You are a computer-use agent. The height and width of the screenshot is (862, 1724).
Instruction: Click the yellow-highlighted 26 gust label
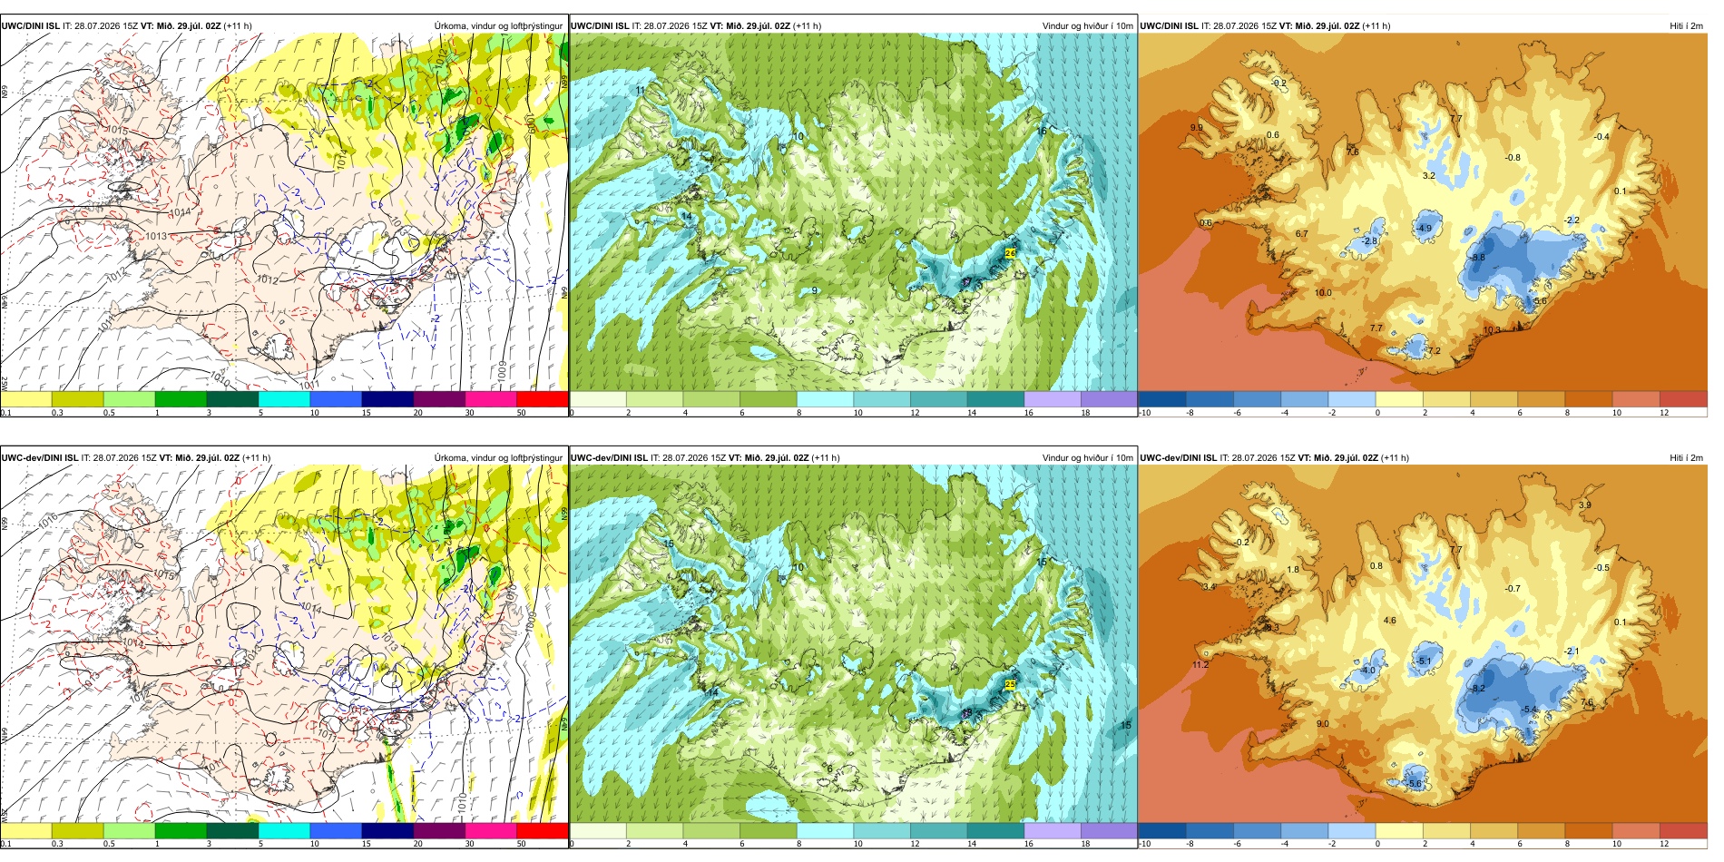(1010, 253)
